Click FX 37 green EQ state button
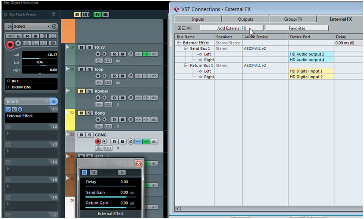Screen dimensions: 364x219 (x=146, y=54)
